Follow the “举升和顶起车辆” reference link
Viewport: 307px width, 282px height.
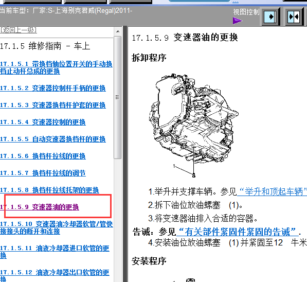click(272, 191)
